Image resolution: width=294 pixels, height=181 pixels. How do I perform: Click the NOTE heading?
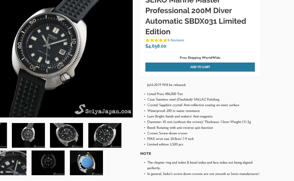pyautogui.click(x=146, y=154)
